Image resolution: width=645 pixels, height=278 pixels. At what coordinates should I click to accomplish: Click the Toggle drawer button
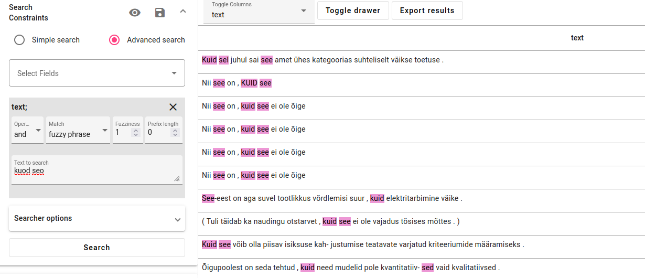tap(352, 10)
